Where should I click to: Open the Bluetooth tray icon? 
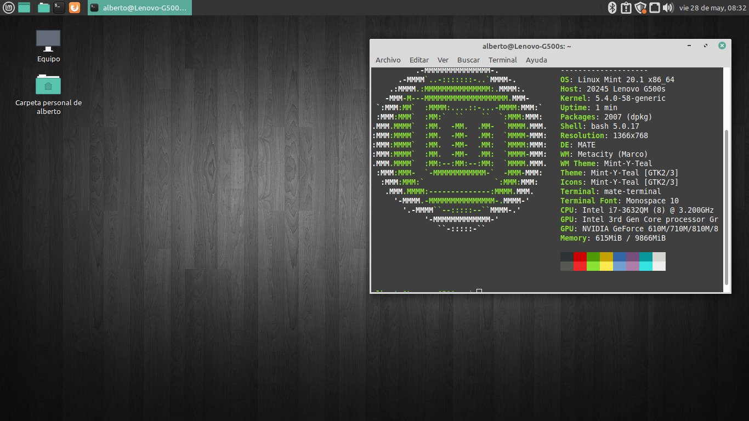pos(612,8)
